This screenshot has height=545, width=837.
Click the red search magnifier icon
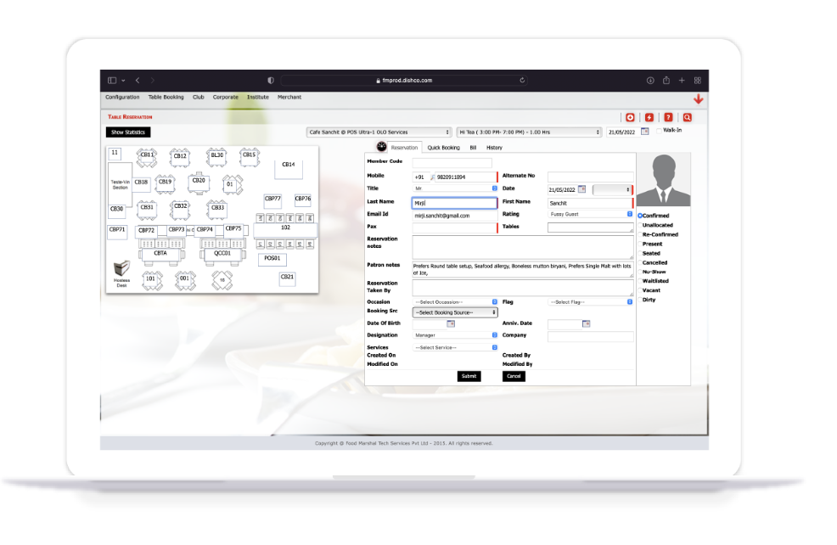click(x=688, y=117)
